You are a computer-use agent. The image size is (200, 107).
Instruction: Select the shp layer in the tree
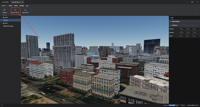[x=11, y=20]
